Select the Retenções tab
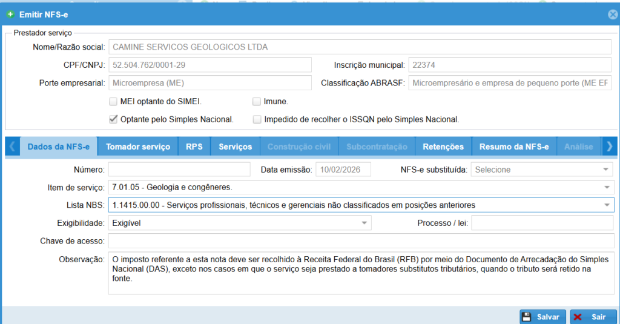620x324 pixels. tap(443, 147)
